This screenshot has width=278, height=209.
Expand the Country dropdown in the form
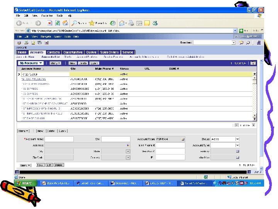click(x=128, y=158)
